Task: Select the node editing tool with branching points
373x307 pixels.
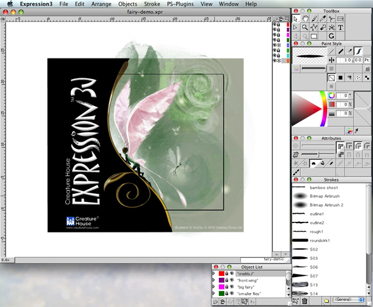Action: click(x=314, y=27)
